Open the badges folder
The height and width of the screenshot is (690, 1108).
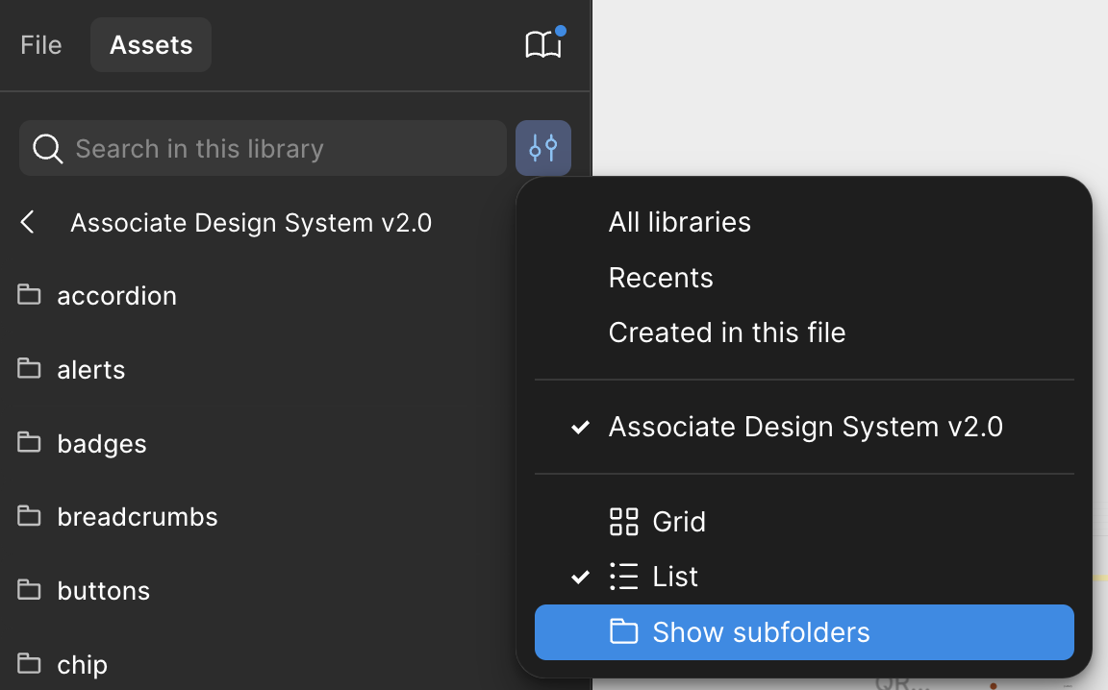102,444
